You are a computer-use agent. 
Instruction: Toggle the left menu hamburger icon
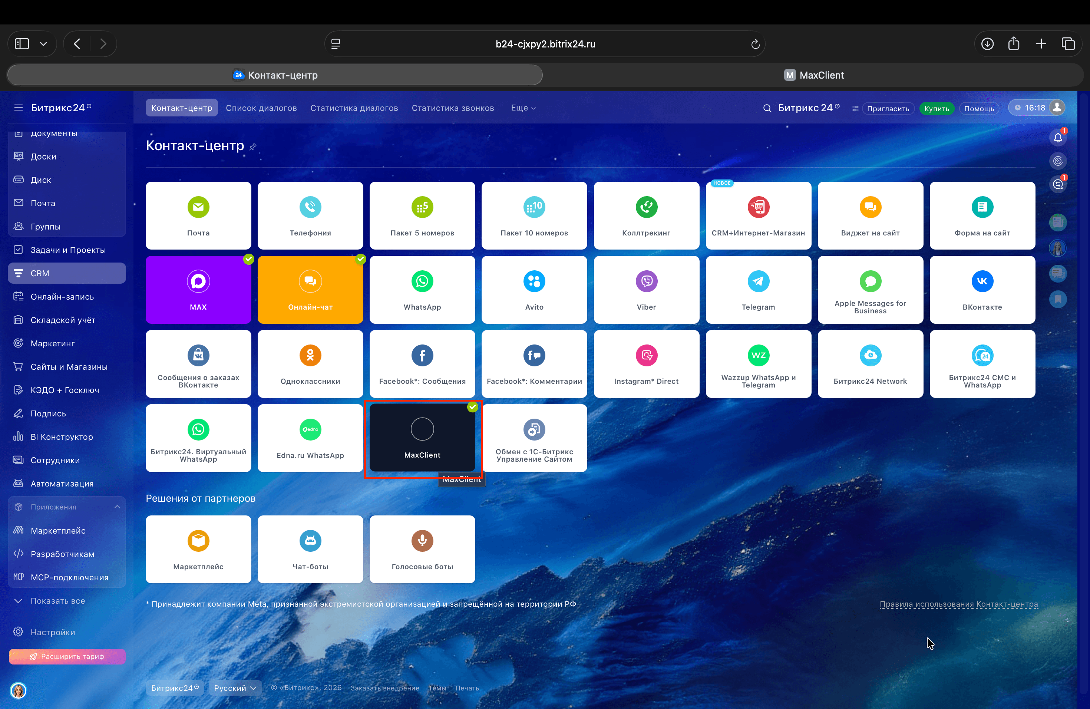coord(18,108)
